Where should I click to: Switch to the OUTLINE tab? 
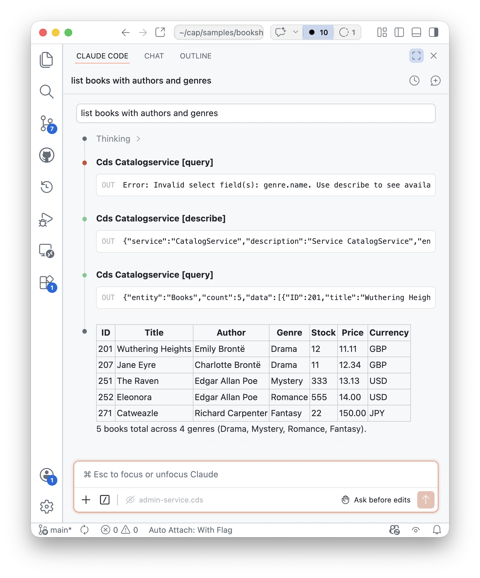(x=196, y=56)
